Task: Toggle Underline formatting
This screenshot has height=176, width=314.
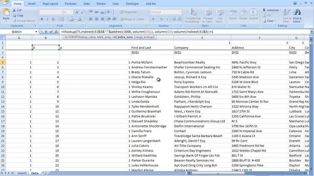Action: pos(53,19)
